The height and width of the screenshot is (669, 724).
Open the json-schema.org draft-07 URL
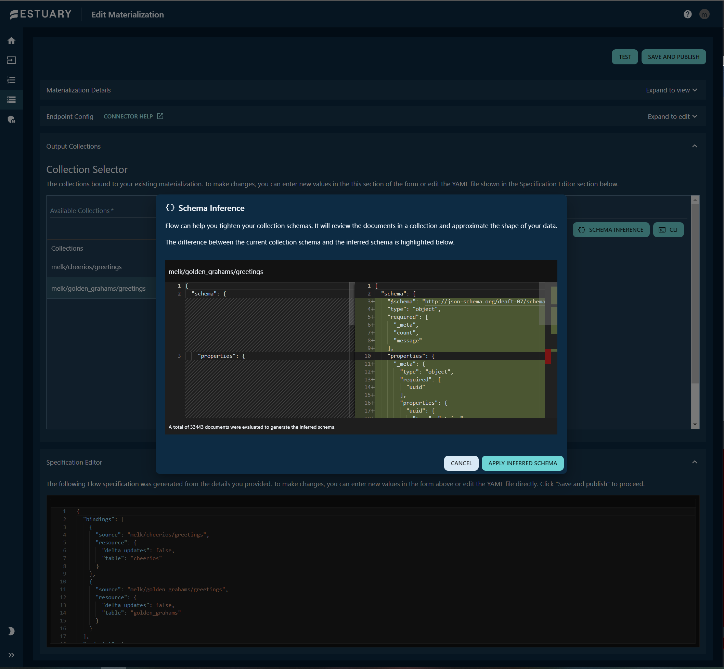(x=484, y=302)
